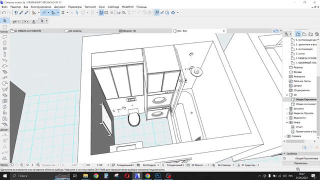The height and width of the screenshot is (180, 320).
Task: Open Publisher Sets icon in Navigator
Action: [x=316, y=34]
